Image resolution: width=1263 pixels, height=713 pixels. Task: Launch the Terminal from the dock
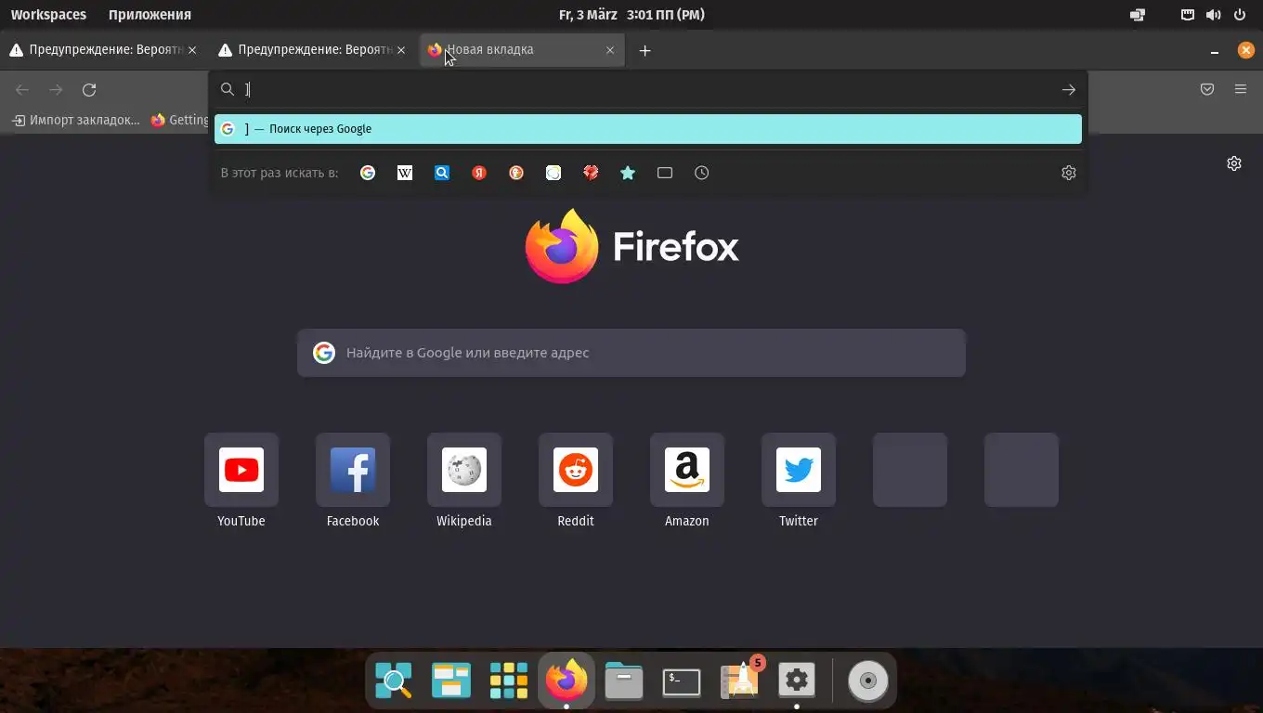point(682,681)
